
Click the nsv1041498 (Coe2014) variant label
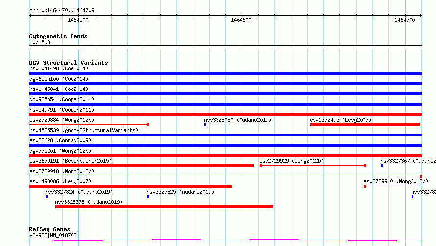tap(59, 68)
